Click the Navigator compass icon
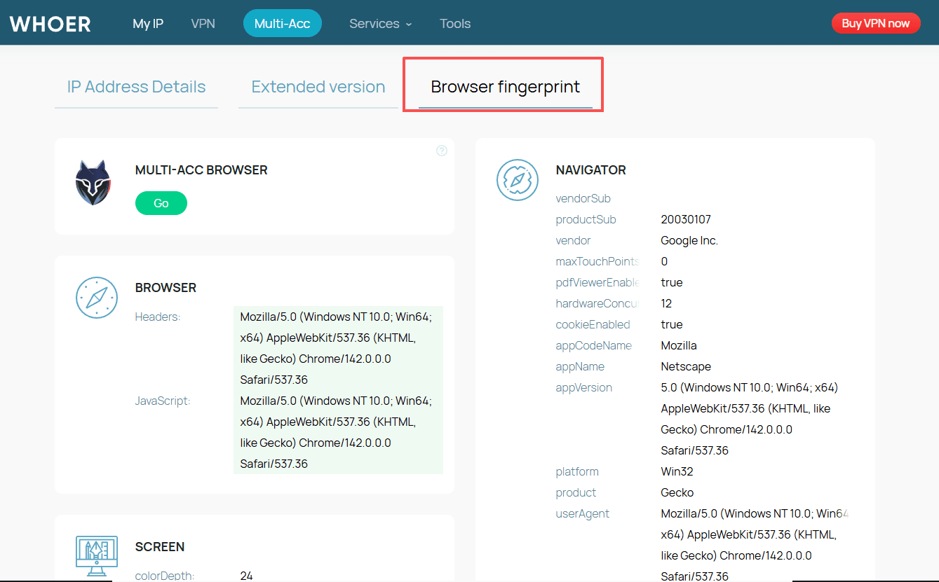This screenshot has height=582, width=939. coord(517,180)
